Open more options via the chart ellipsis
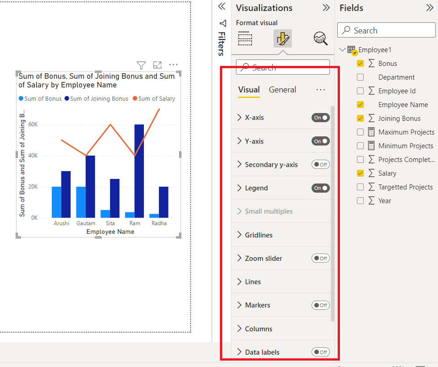Viewport: 438px width, 367px height. (x=173, y=65)
